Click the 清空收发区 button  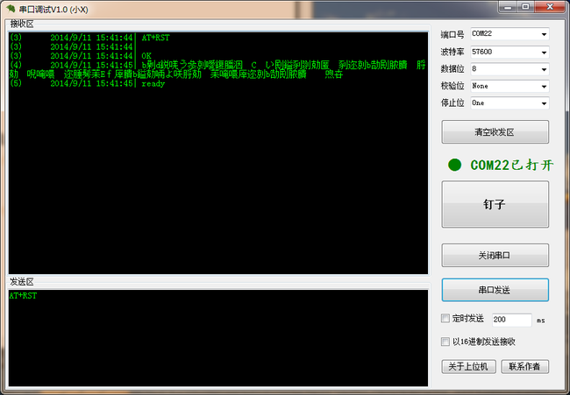click(495, 132)
